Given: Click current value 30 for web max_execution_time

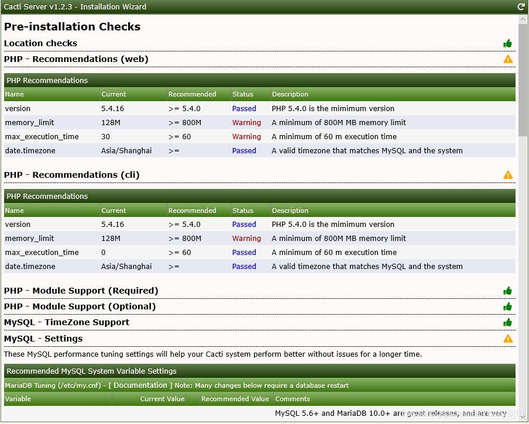Looking at the screenshot, I should coord(105,136).
